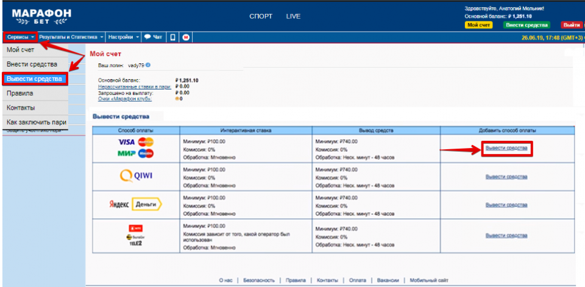Click the red Выйти button
585x287 pixels.
(x=571, y=25)
